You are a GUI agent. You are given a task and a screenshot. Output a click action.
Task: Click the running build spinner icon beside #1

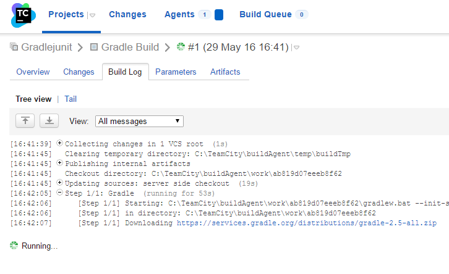point(181,46)
